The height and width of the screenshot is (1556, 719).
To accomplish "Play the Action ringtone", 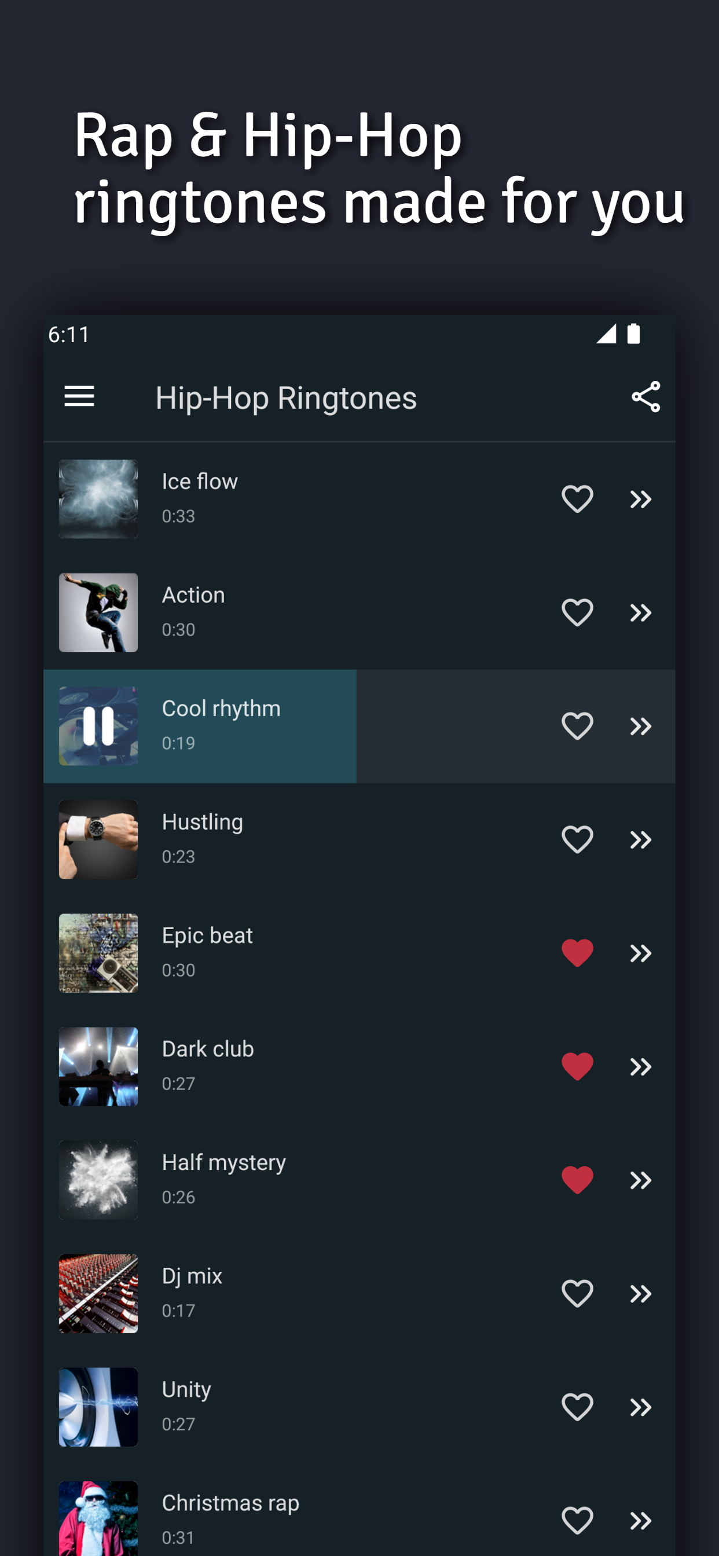I will [98, 612].
